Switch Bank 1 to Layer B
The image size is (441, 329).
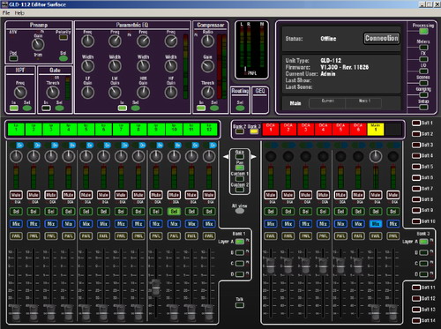click(240, 252)
